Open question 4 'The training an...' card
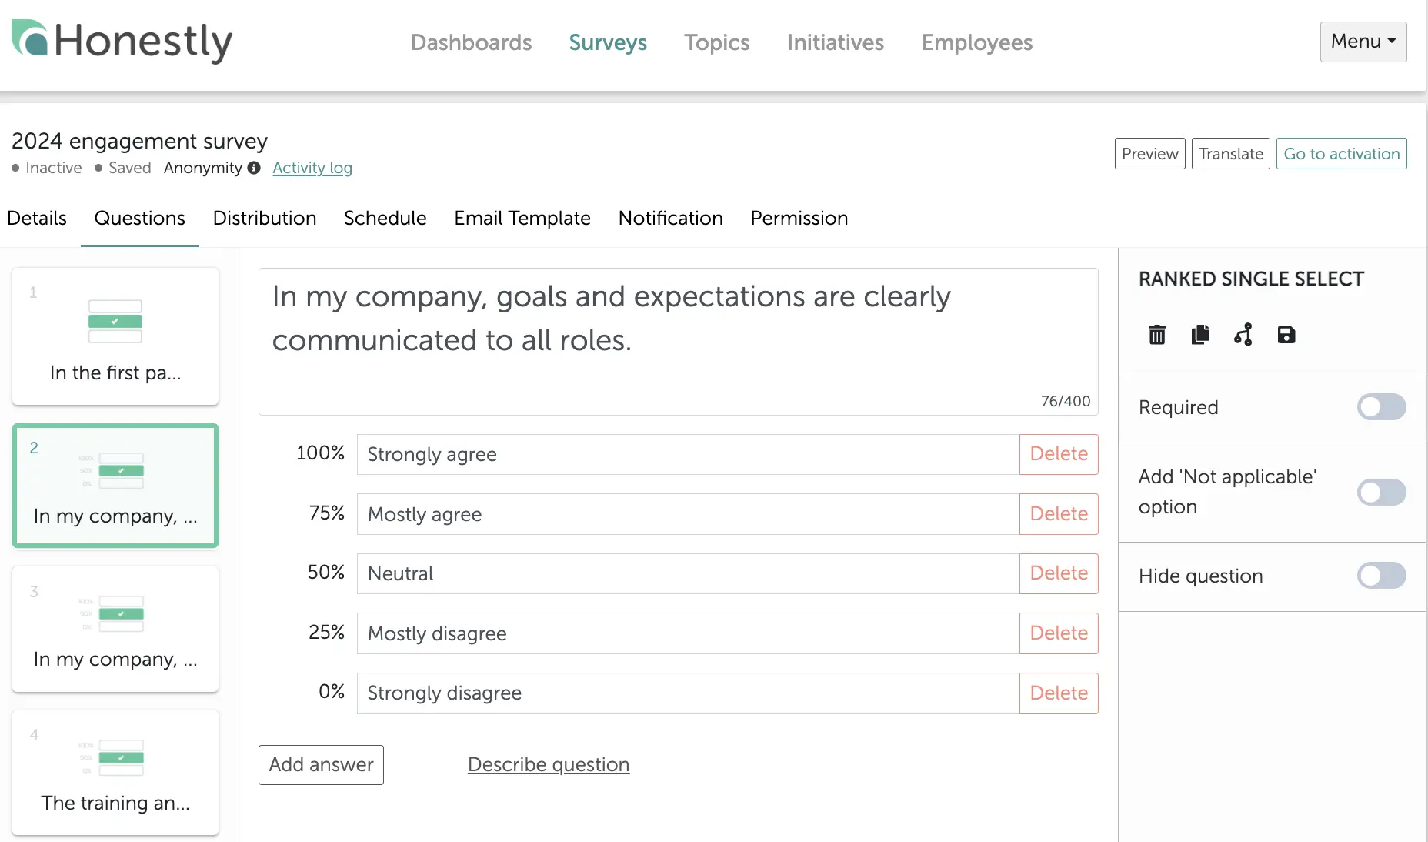The image size is (1428, 842). (x=115, y=772)
